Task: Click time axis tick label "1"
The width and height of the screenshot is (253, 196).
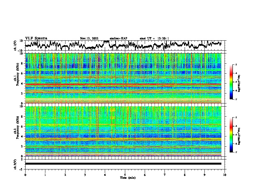Action: pos(45,175)
